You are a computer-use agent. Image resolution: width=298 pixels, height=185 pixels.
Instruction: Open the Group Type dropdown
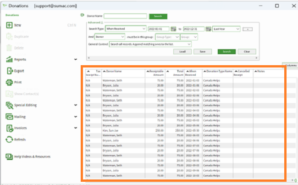[x=167, y=37]
